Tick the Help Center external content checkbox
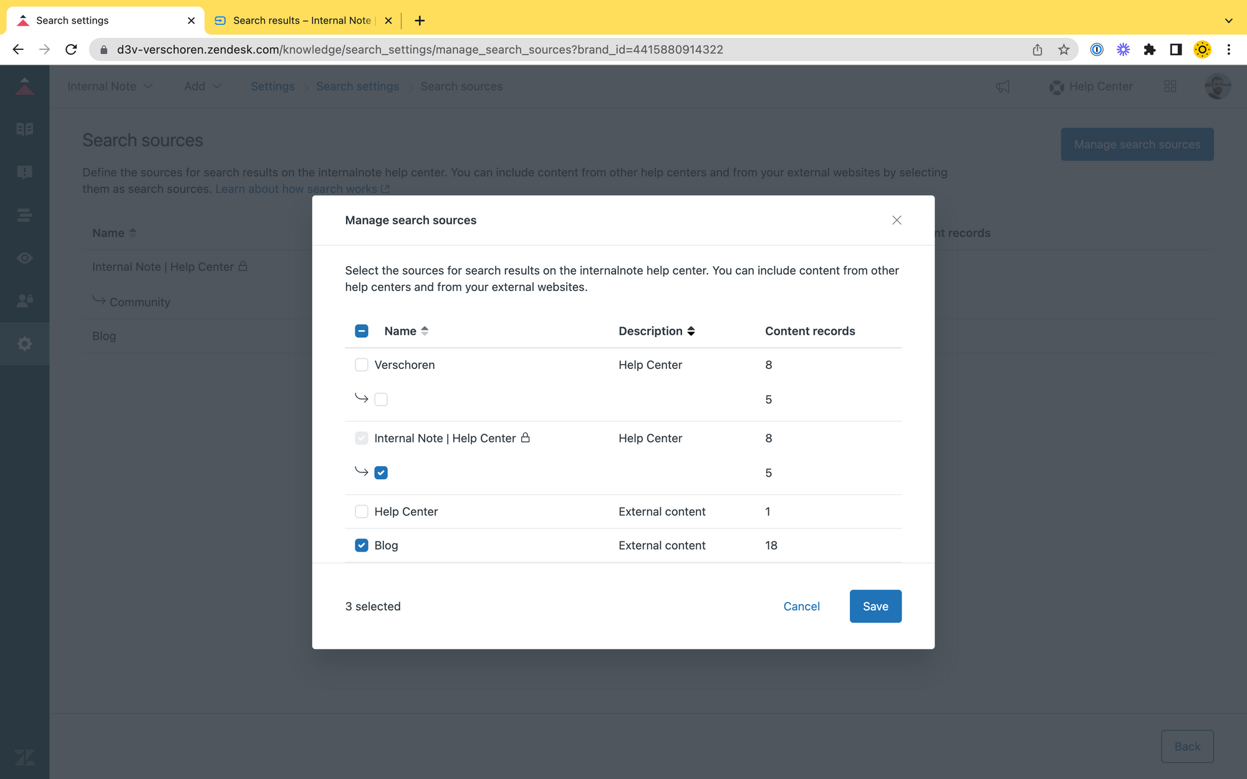The image size is (1247, 779). [x=362, y=512]
